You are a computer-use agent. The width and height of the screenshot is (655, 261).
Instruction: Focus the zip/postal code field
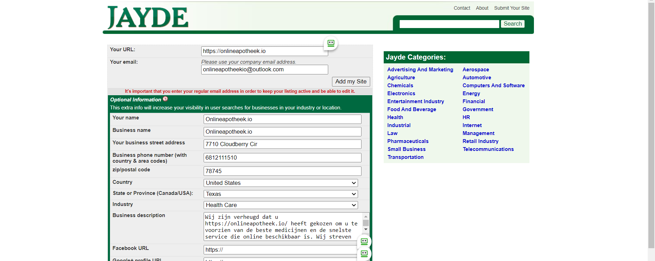click(x=282, y=171)
